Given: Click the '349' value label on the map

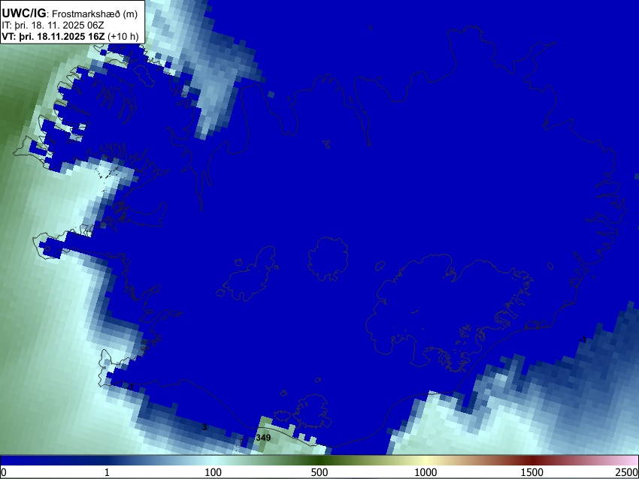Looking at the screenshot, I should [x=263, y=438].
